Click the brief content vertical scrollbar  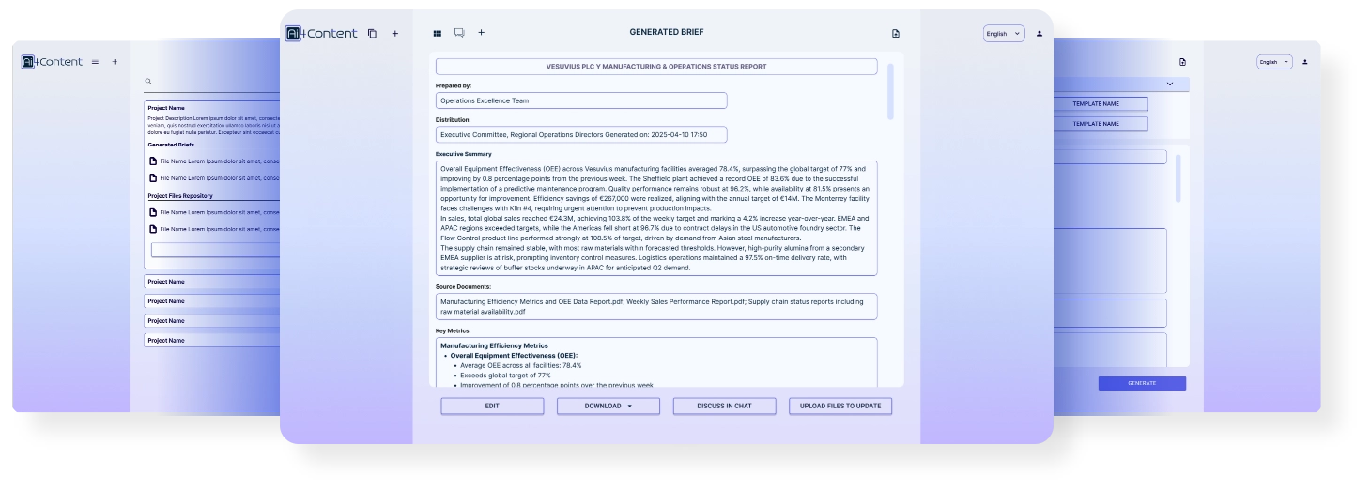point(890,92)
